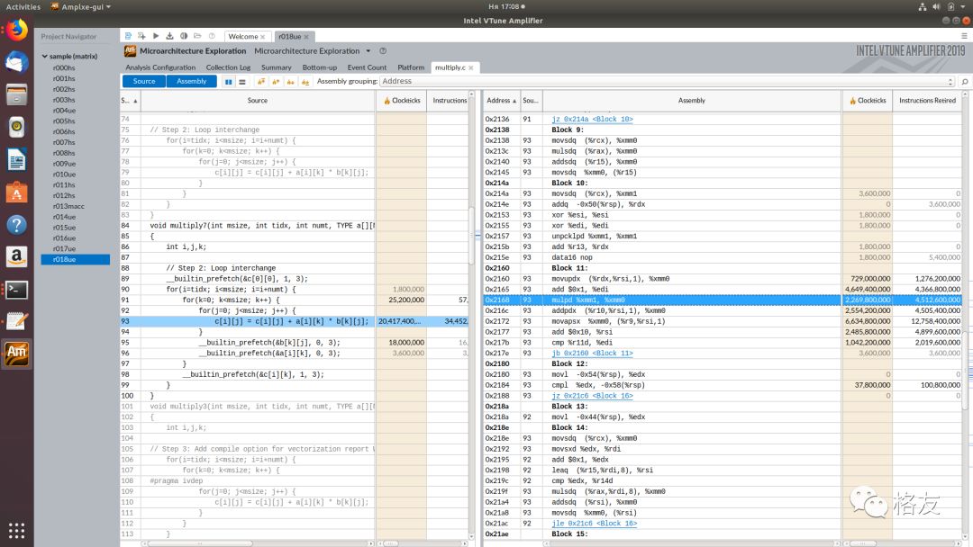The width and height of the screenshot is (973, 547).
Task: Open Amazon from the dock
Action: click(x=17, y=256)
